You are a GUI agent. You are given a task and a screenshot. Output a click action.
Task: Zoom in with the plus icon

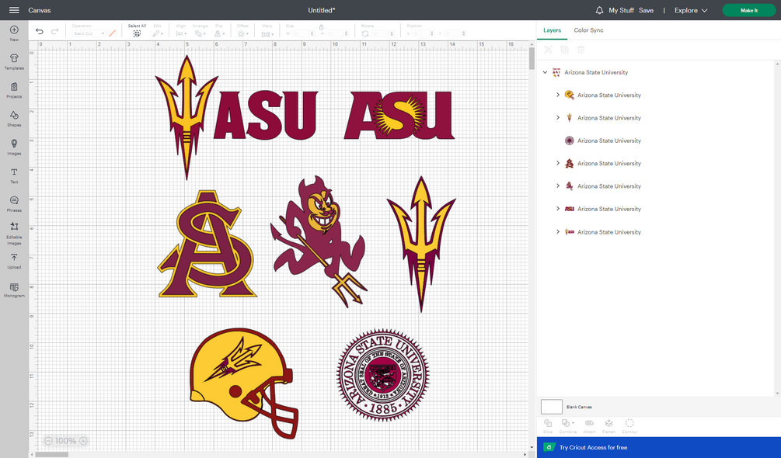[84, 441]
